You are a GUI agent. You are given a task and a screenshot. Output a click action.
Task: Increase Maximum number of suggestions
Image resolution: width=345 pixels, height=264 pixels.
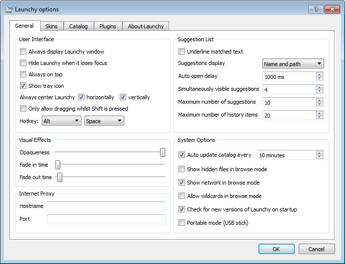tap(320, 100)
